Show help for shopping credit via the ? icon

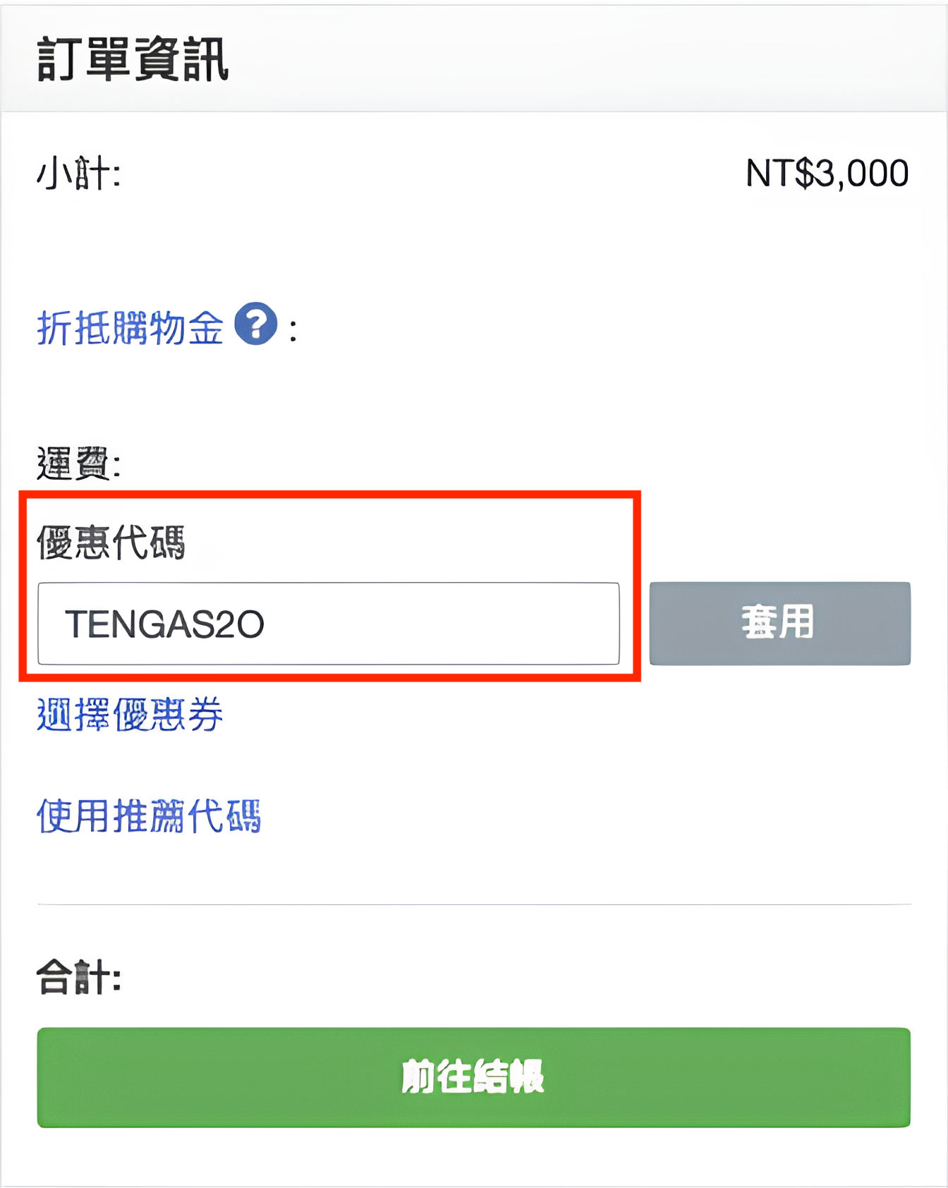(255, 324)
